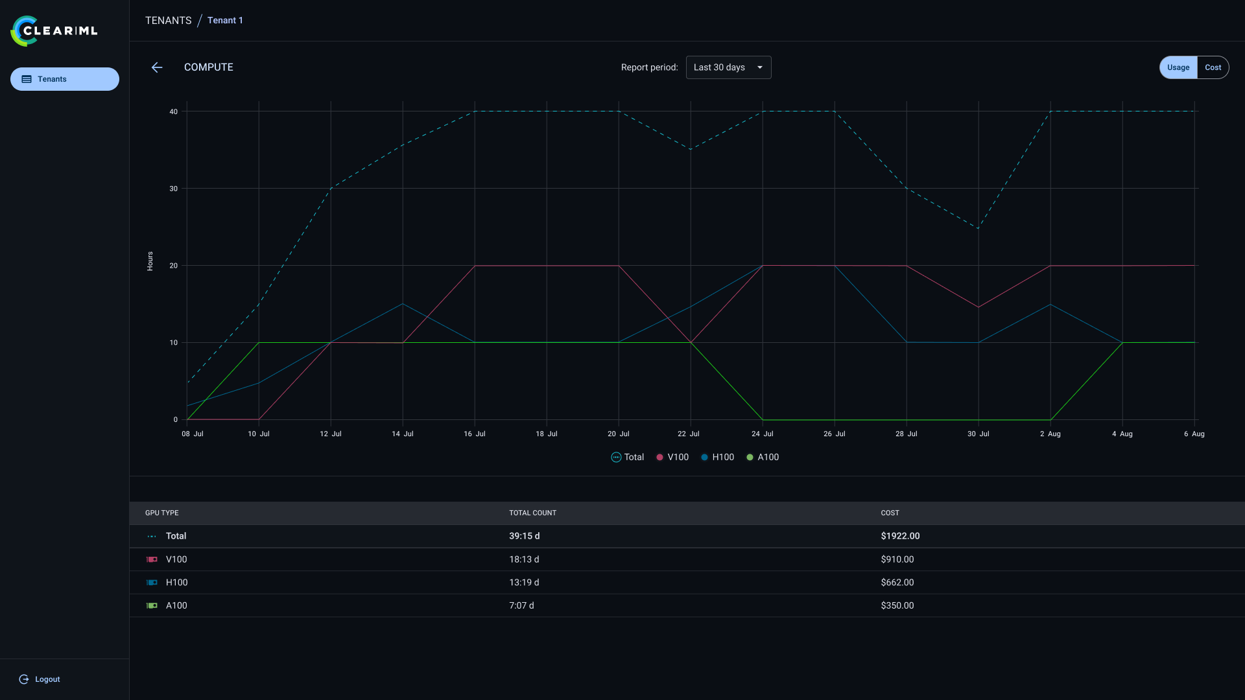This screenshot has height=700, width=1245.
Task: Click the dropdown caret beside Last 30 days
Action: click(760, 67)
